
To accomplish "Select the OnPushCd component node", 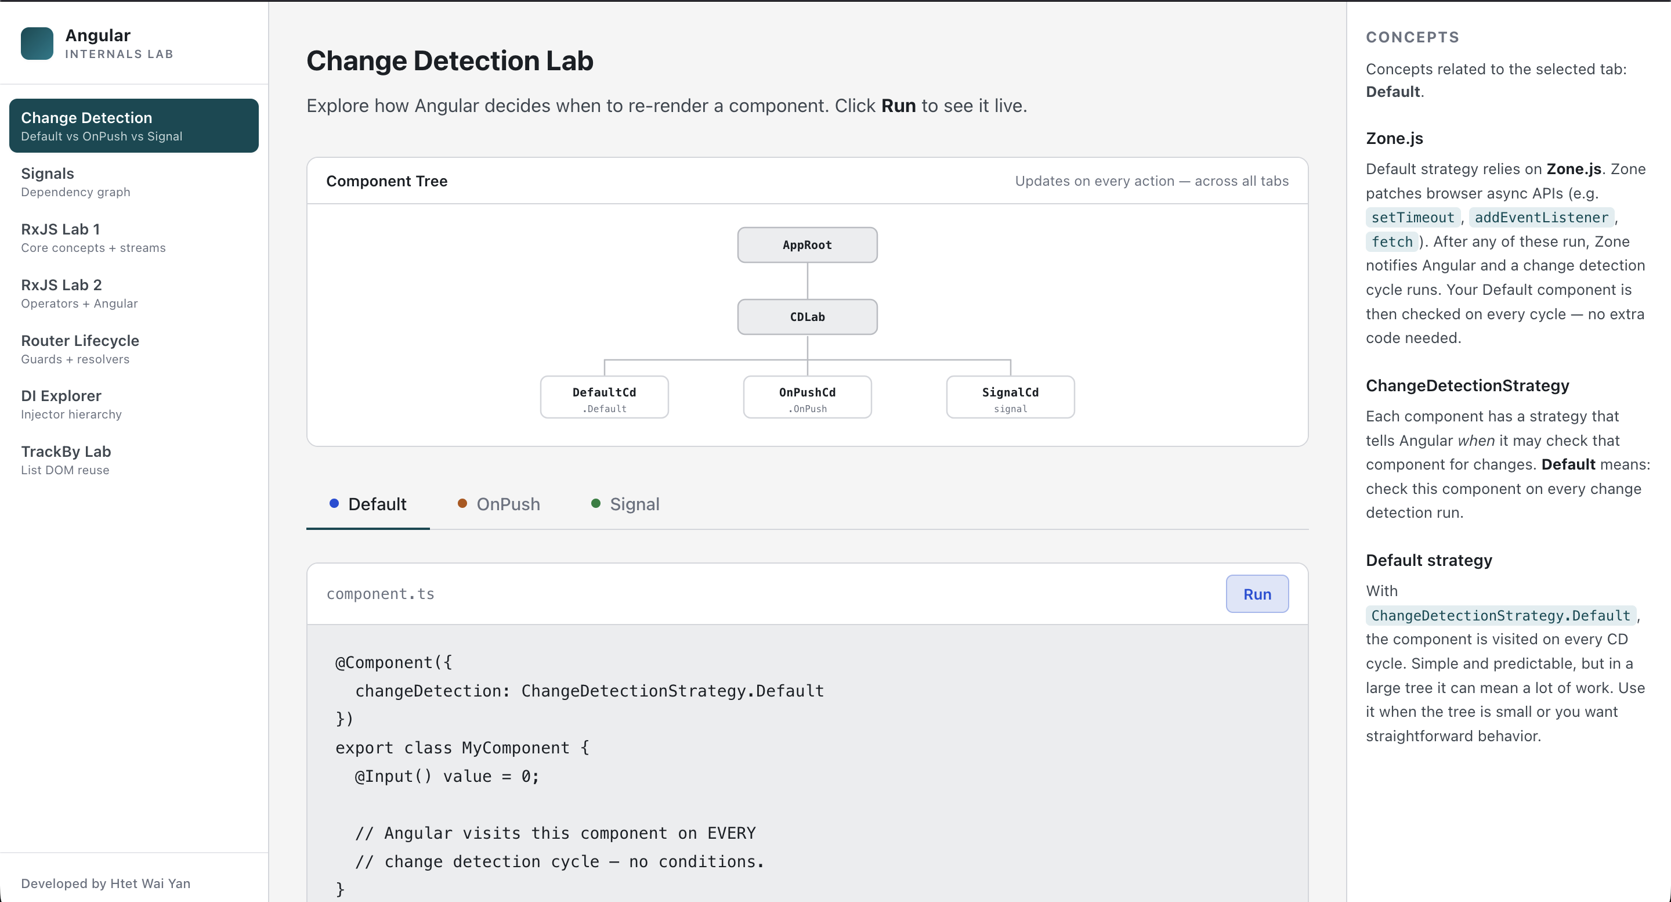I will click(807, 397).
